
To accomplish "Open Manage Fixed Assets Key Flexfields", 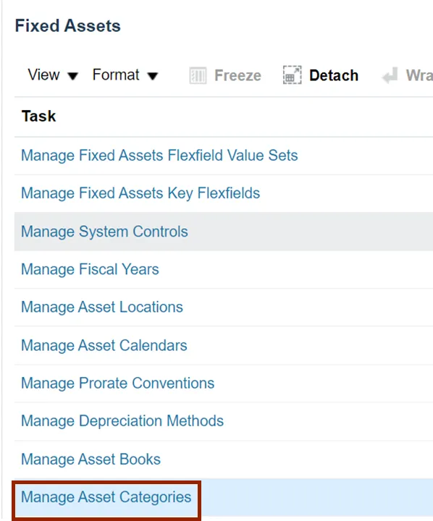I will point(140,193).
